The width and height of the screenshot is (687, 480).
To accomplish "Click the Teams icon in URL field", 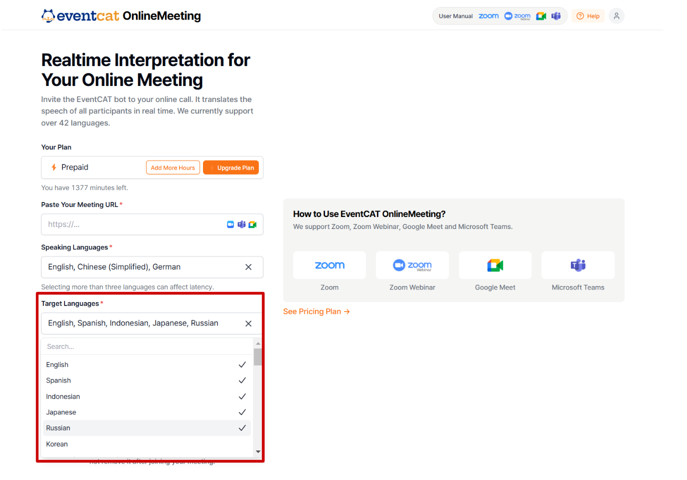I will (x=241, y=224).
